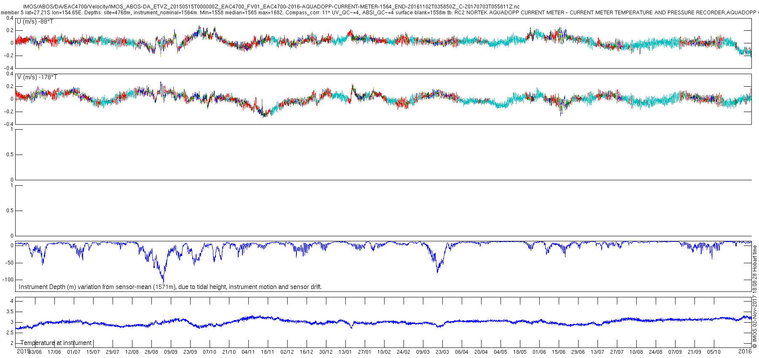
Task: Click the '13/01' date tick label
Action: [345, 352]
